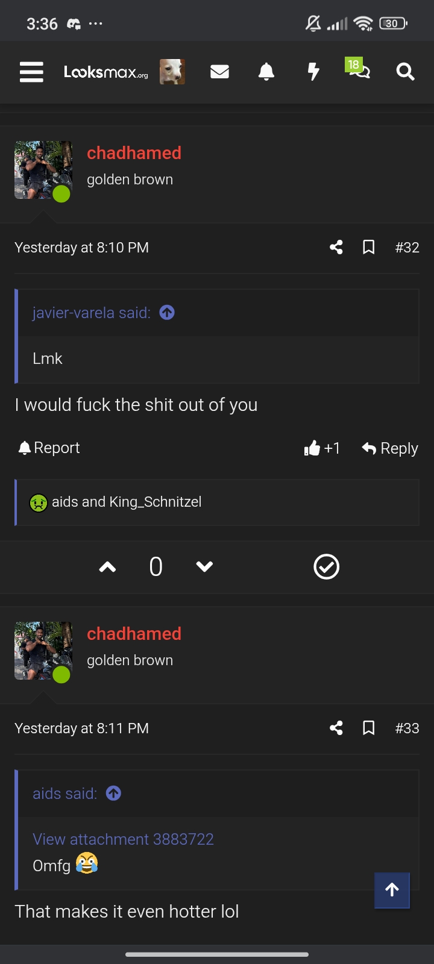
Task: Open the envelope inbox icon
Action: [219, 72]
